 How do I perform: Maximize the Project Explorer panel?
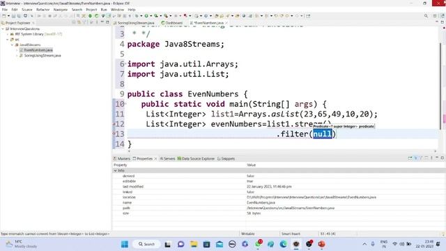[x=107, y=22]
